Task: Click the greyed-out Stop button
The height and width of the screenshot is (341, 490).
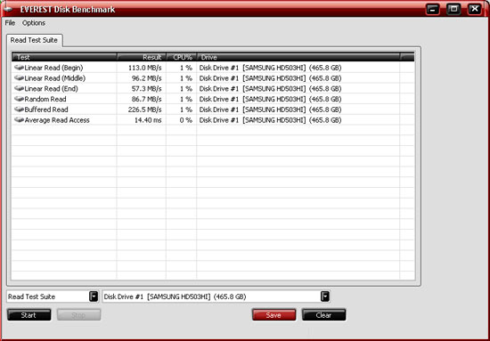Action: pyautogui.click(x=78, y=315)
